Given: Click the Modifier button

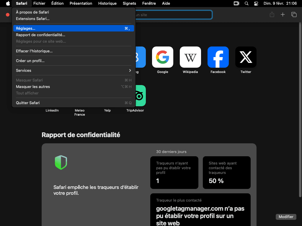Looking at the screenshot, I should click(x=286, y=217).
